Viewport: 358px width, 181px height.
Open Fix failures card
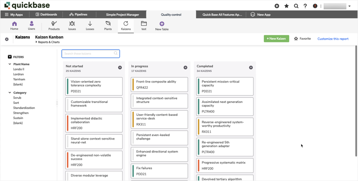(x=159, y=171)
